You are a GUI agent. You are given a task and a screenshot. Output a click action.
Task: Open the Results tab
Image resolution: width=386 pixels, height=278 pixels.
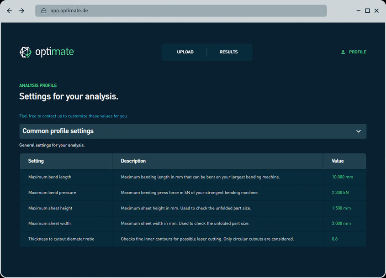tap(228, 52)
